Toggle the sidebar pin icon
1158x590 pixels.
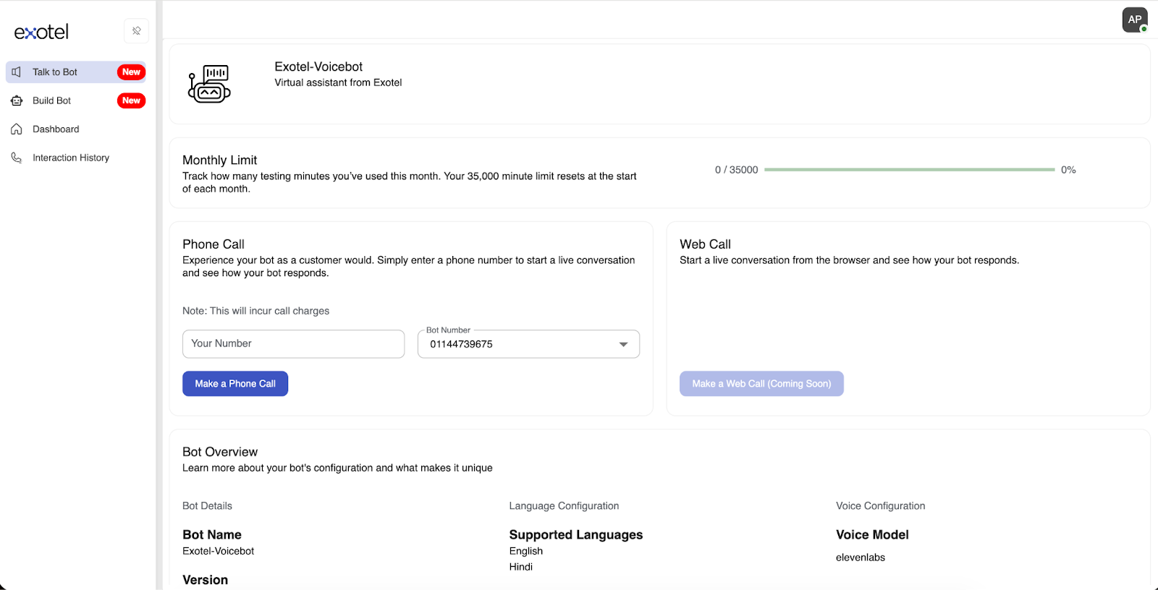pyautogui.click(x=137, y=31)
